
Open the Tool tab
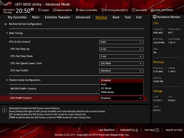click(128, 17)
